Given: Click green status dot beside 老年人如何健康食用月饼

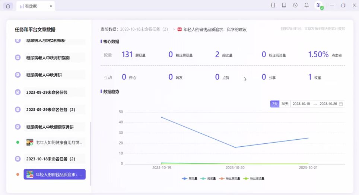Looking at the screenshot, I should pos(18,142).
